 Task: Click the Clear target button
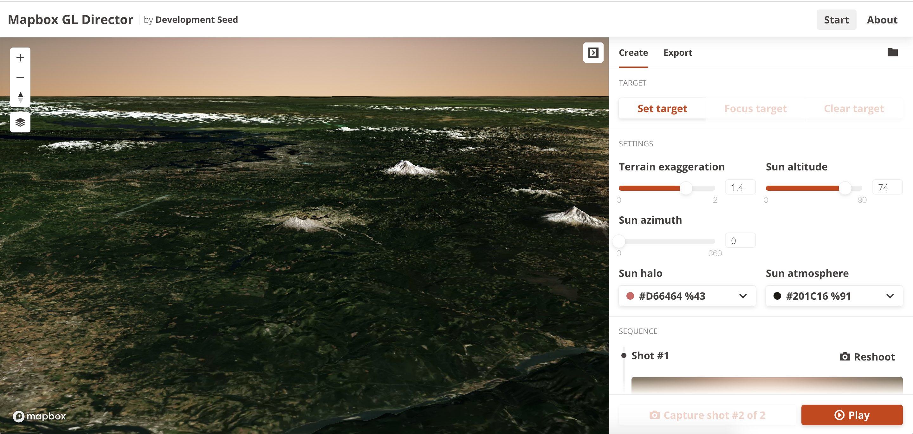pyautogui.click(x=853, y=108)
